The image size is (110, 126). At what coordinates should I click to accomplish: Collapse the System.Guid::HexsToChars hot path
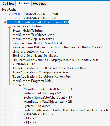pyautogui.click(x=5, y=22)
